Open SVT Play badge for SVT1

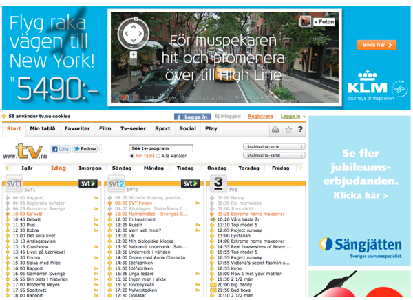(88, 183)
